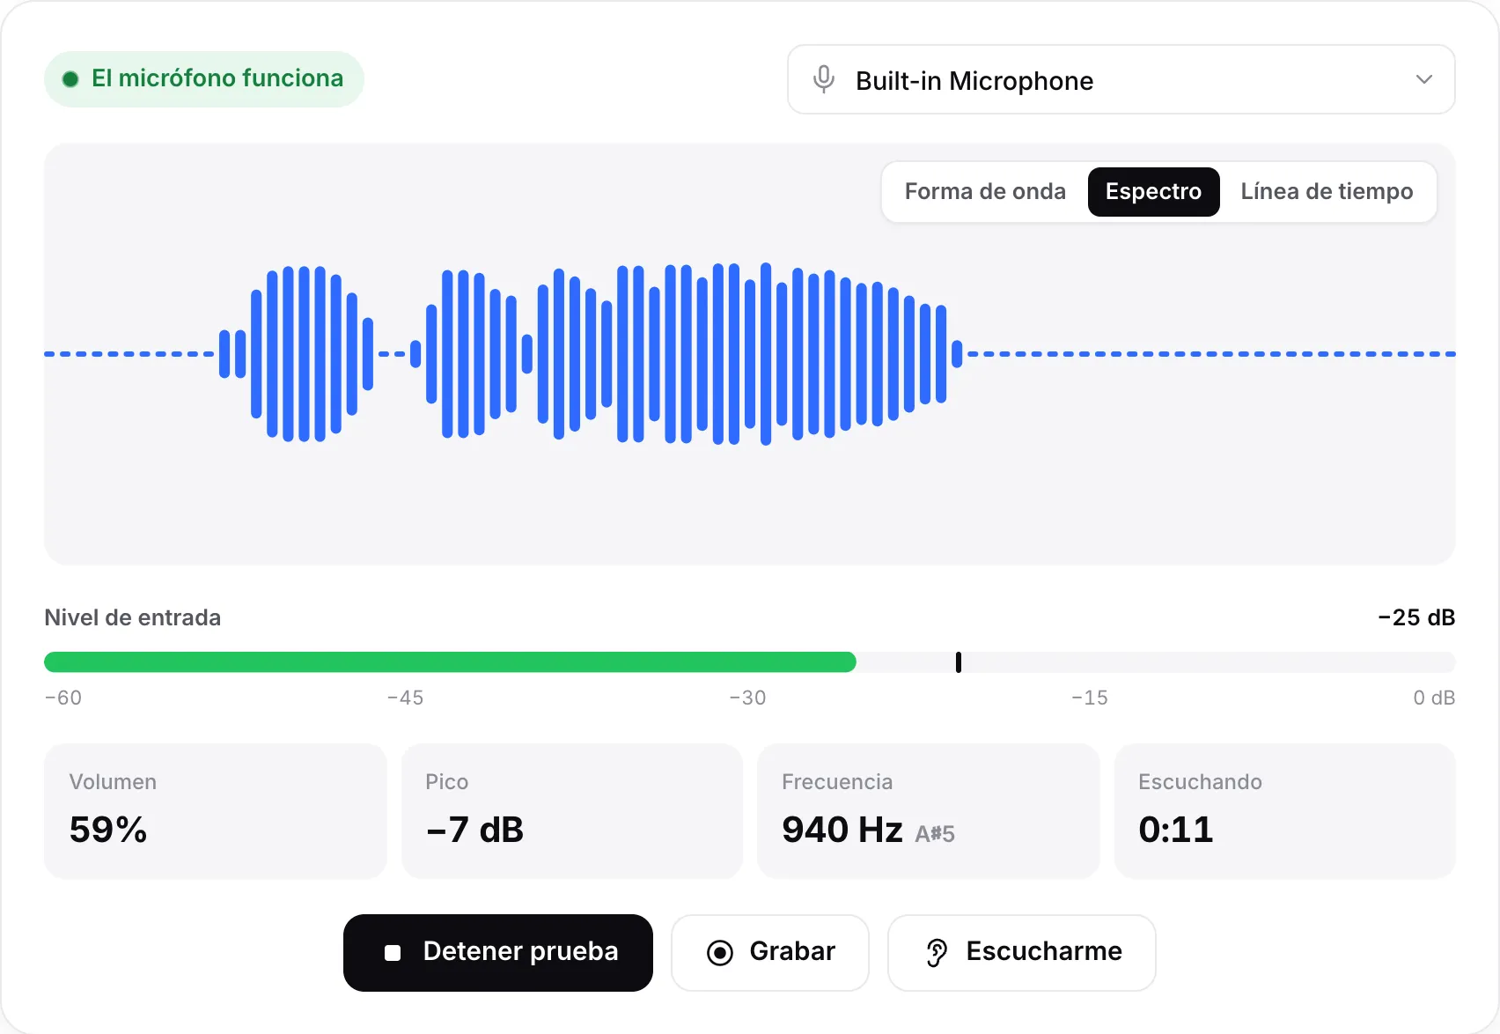Click the Volumen card label
Screen dimensions: 1500x1034
pyautogui.click(x=113, y=782)
